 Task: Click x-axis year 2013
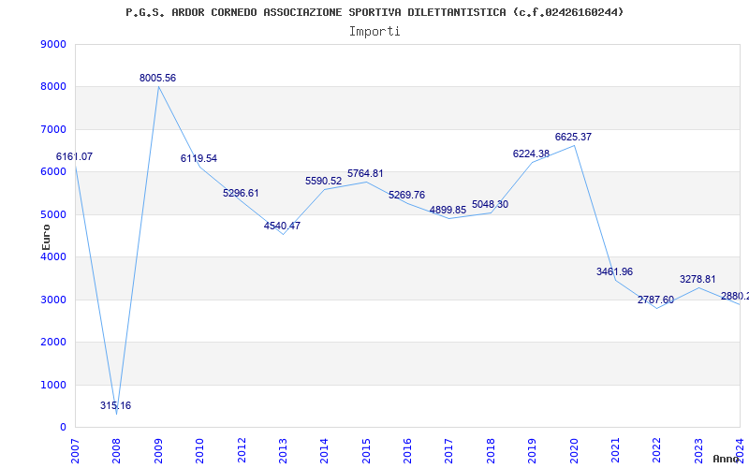point(283,450)
